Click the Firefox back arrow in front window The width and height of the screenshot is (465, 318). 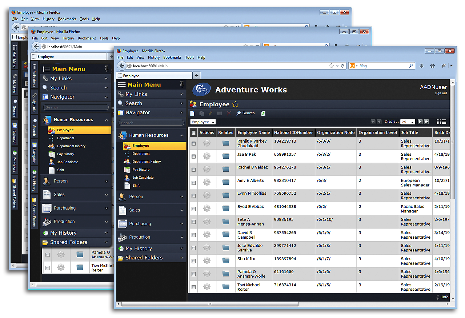coord(122,66)
